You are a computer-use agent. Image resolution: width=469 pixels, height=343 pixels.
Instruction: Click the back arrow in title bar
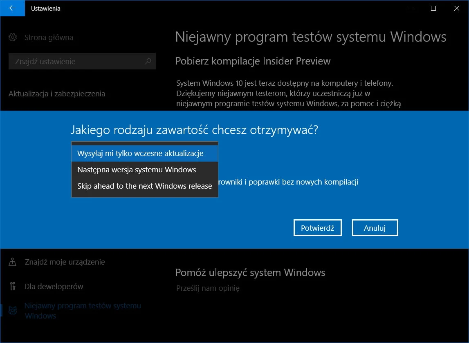(12, 8)
